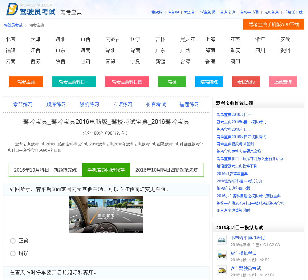Open link 驾考宝典2016科目四
This screenshot has height=280, width=308.
pyautogui.click(x=234, y=129)
